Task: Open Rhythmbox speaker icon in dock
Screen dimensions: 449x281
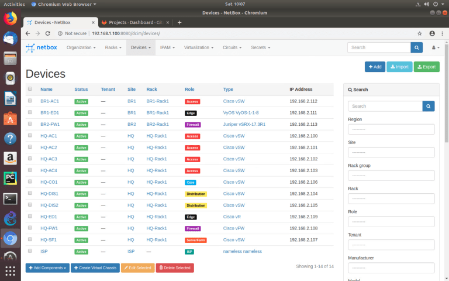Action: point(11,78)
